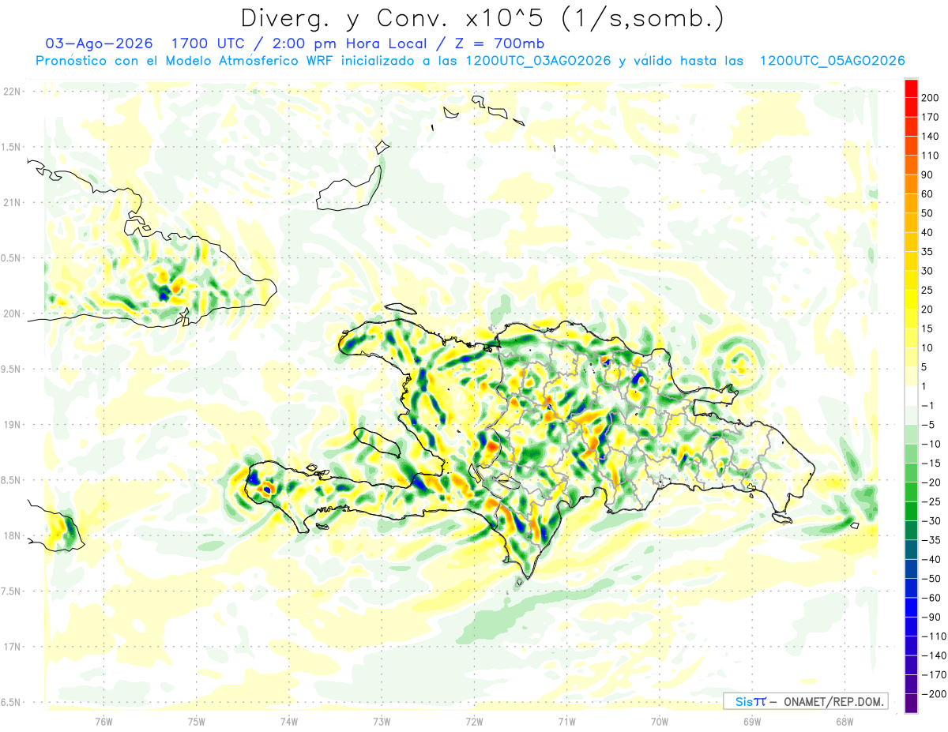Click the '-1' color scale label
948x732 pixels.
(x=928, y=405)
